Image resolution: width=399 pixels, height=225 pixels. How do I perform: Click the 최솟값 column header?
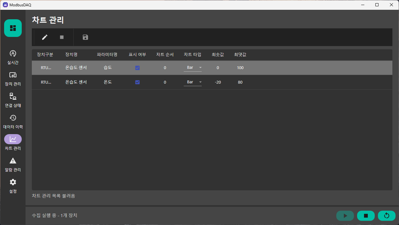coord(218,55)
